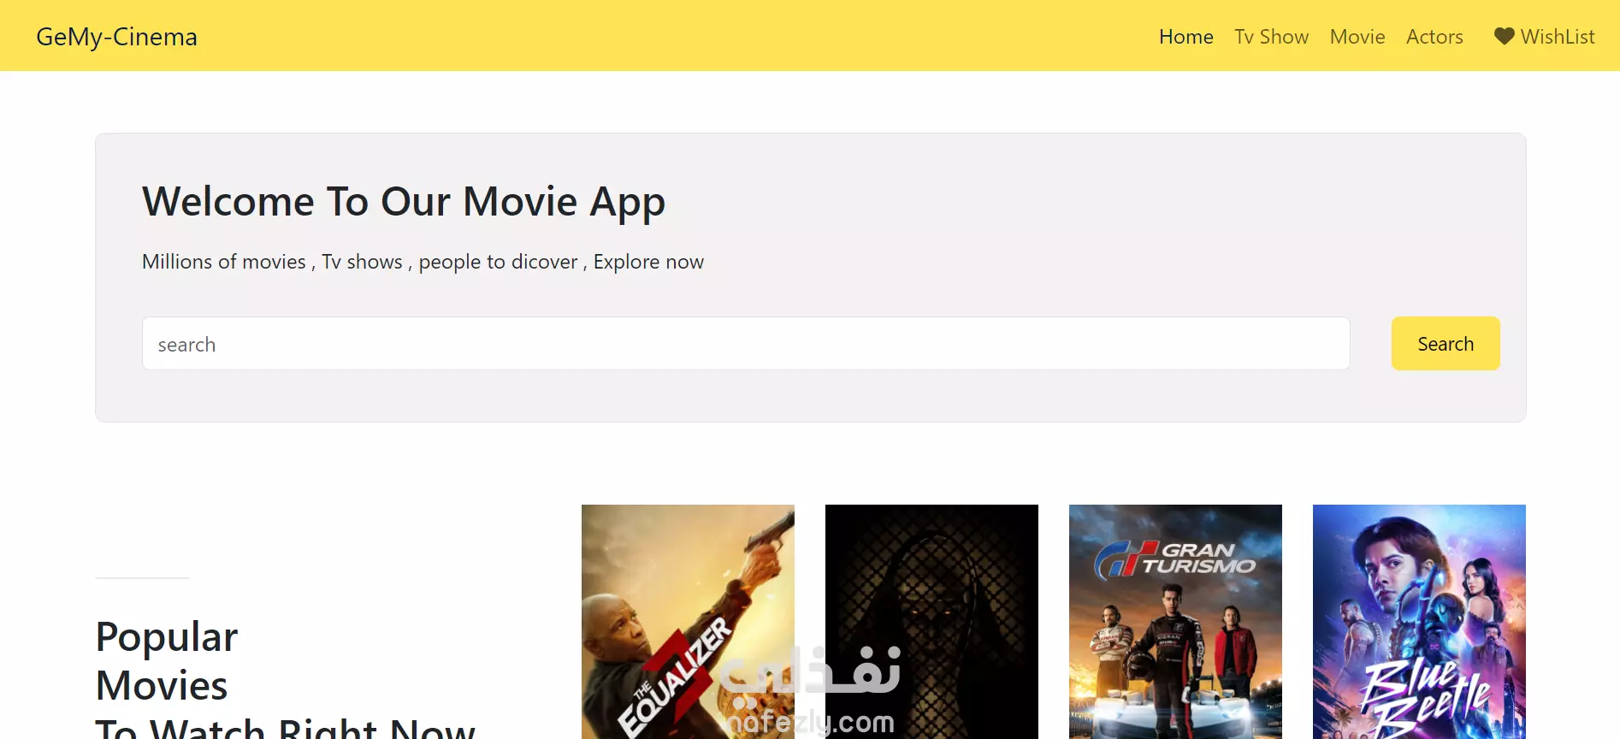Open the Tv Show nav item
The height and width of the screenshot is (739, 1620).
(1271, 37)
